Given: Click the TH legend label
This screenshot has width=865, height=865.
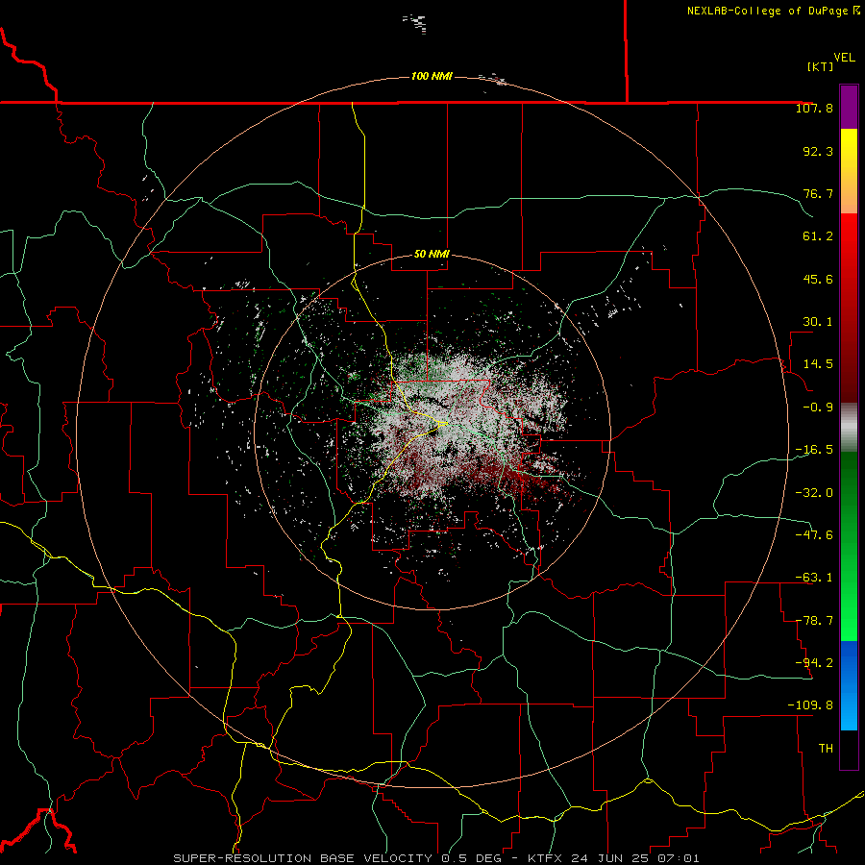Looking at the screenshot, I should 826,749.
